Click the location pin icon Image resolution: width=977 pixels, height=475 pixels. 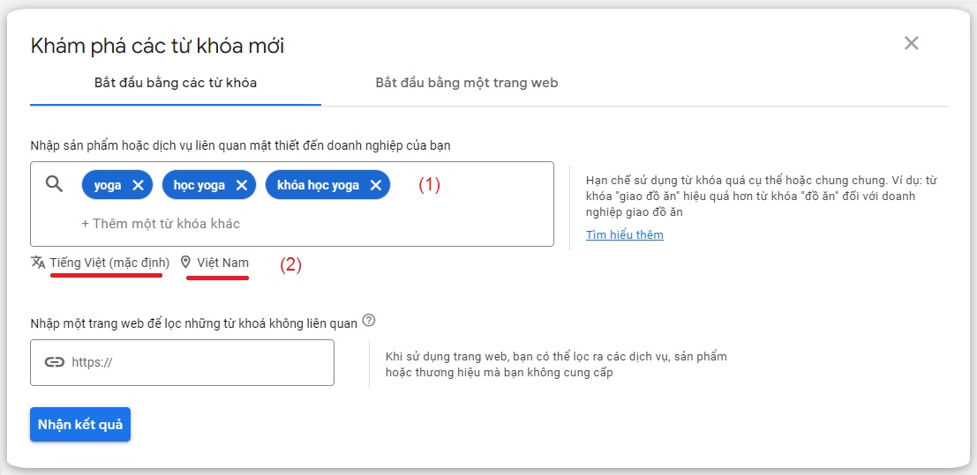pyautogui.click(x=185, y=263)
